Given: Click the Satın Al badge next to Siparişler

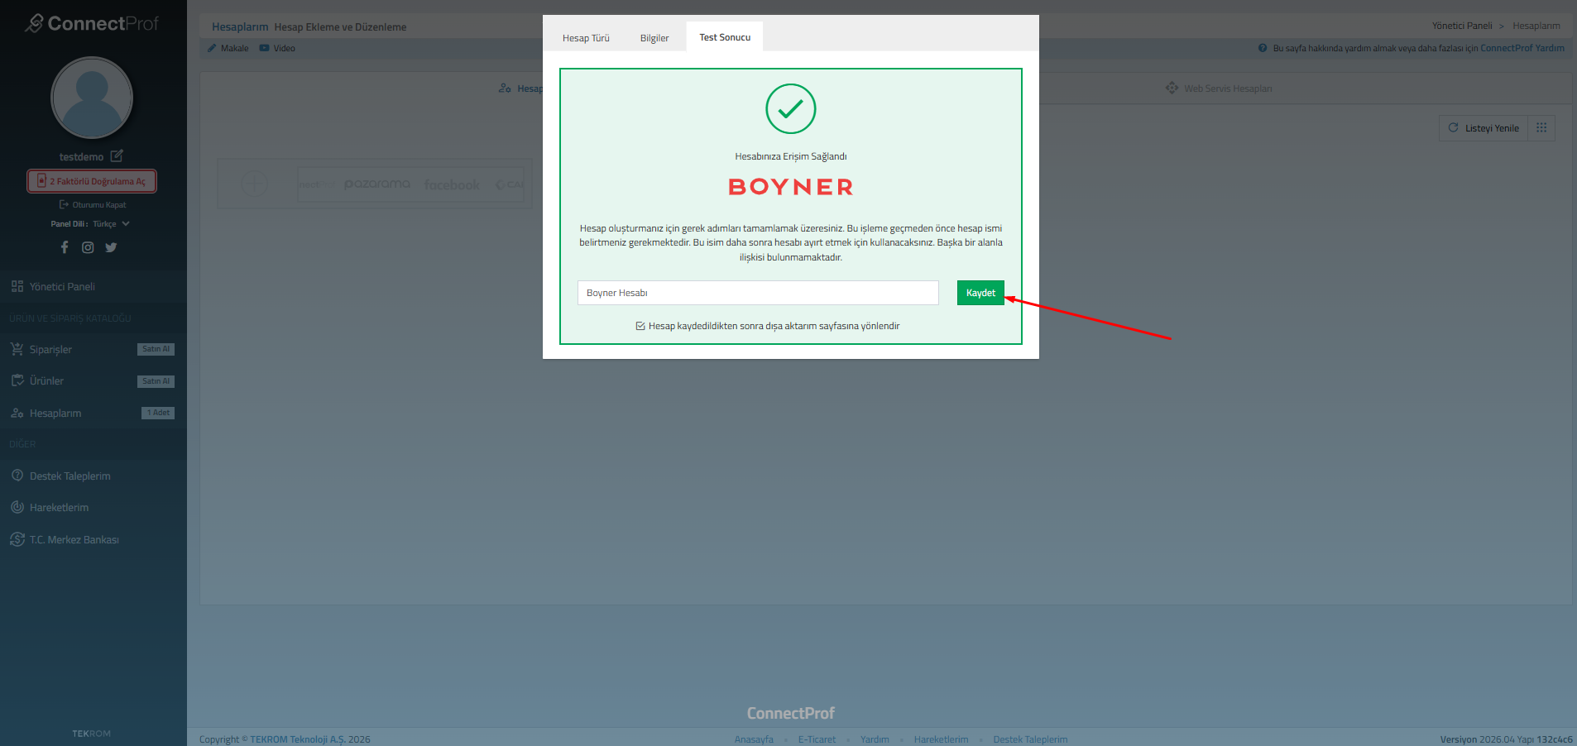Looking at the screenshot, I should click(x=156, y=349).
